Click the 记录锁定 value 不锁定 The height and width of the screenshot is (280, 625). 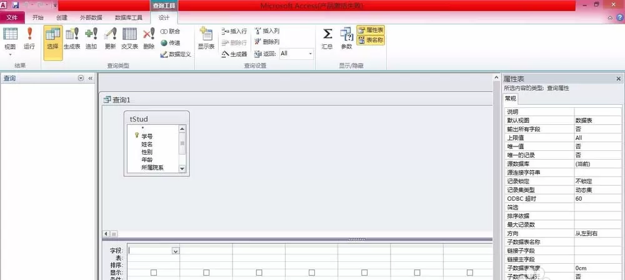pyautogui.click(x=598, y=181)
